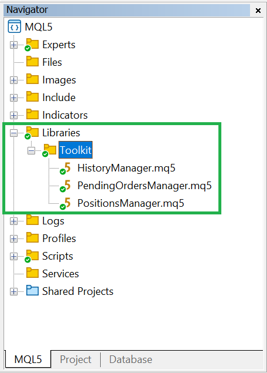267x373 pixels.
Task: Select the Experts label
Action: 59,45
